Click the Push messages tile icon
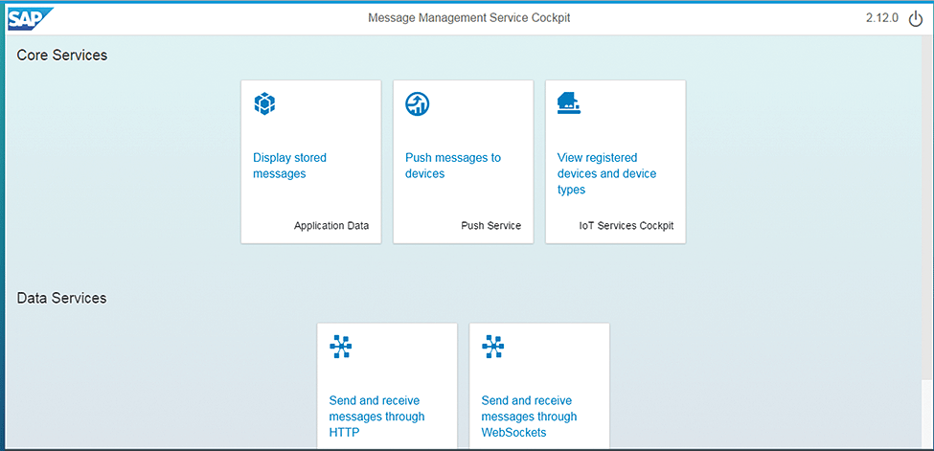This screenshot has height=451, width=934. point(417,103)
